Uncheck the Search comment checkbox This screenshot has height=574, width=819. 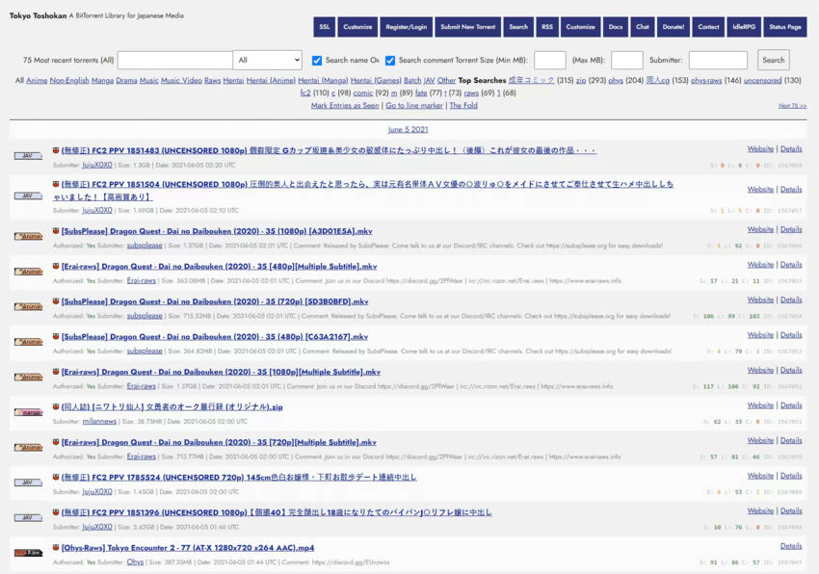[x=390, y=61]
